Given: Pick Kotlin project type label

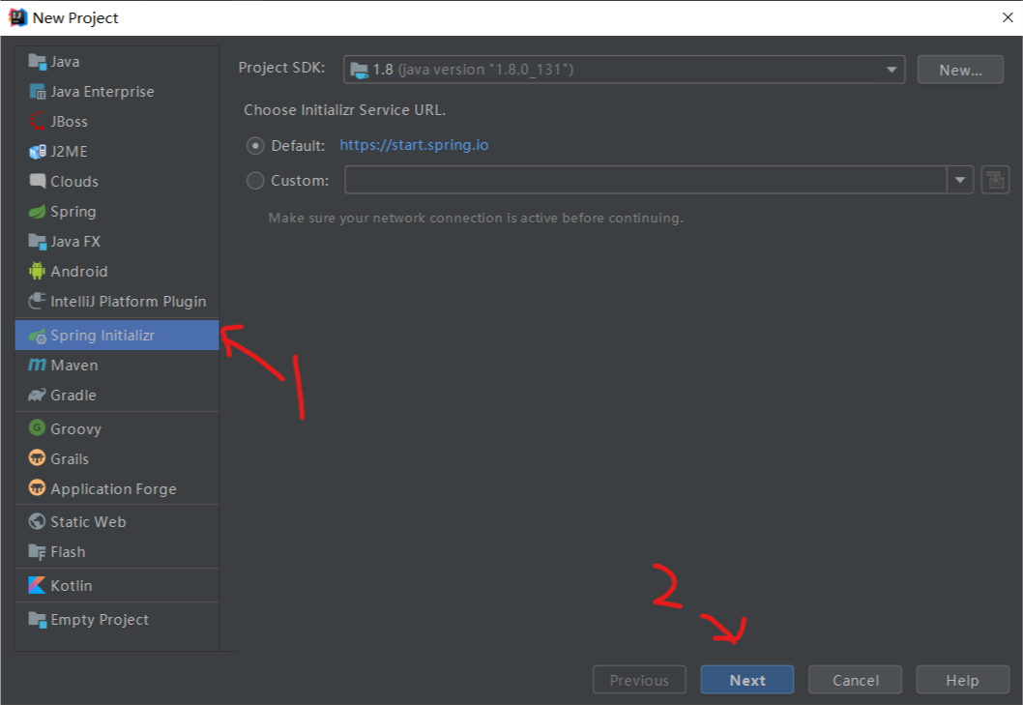Looking at the screenshot, I should tap(72, 585).
